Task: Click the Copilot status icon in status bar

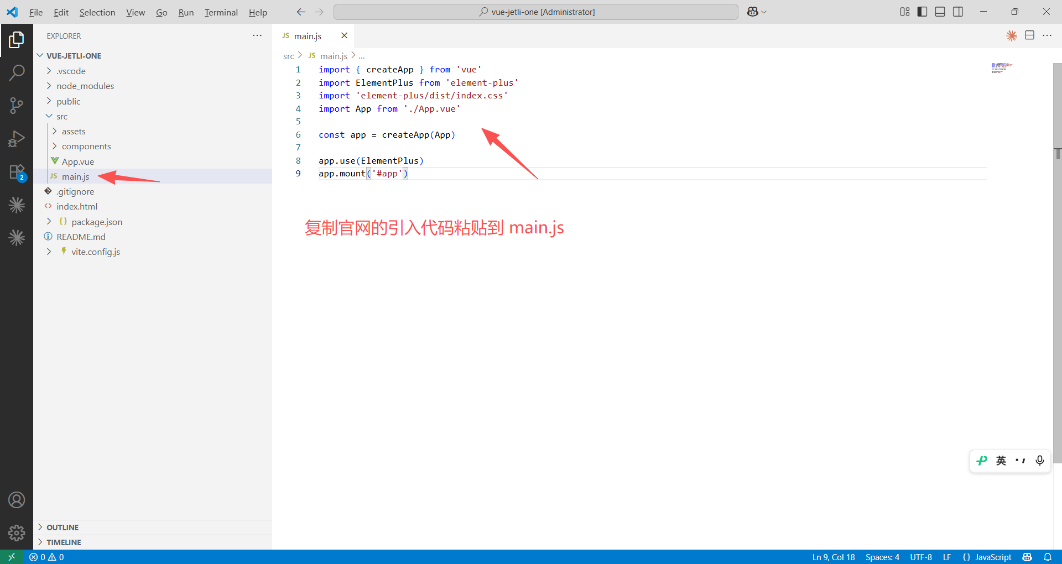Action: [x=1027, y=557]
